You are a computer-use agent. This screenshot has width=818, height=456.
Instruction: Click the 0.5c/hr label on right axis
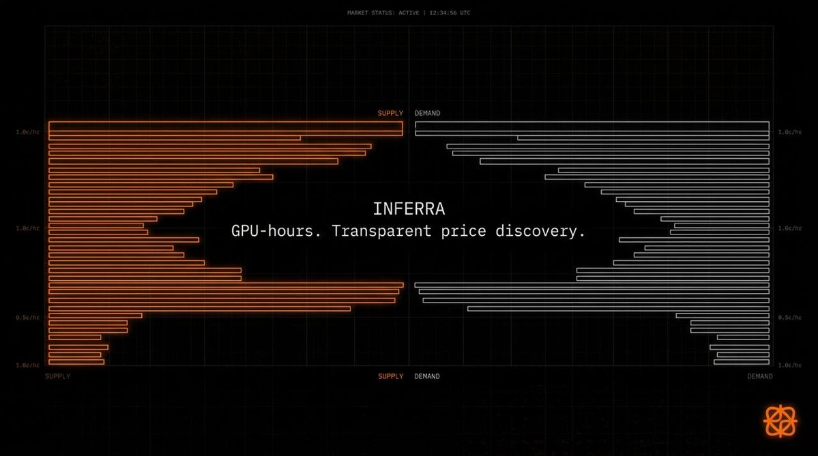pos(790,318)
